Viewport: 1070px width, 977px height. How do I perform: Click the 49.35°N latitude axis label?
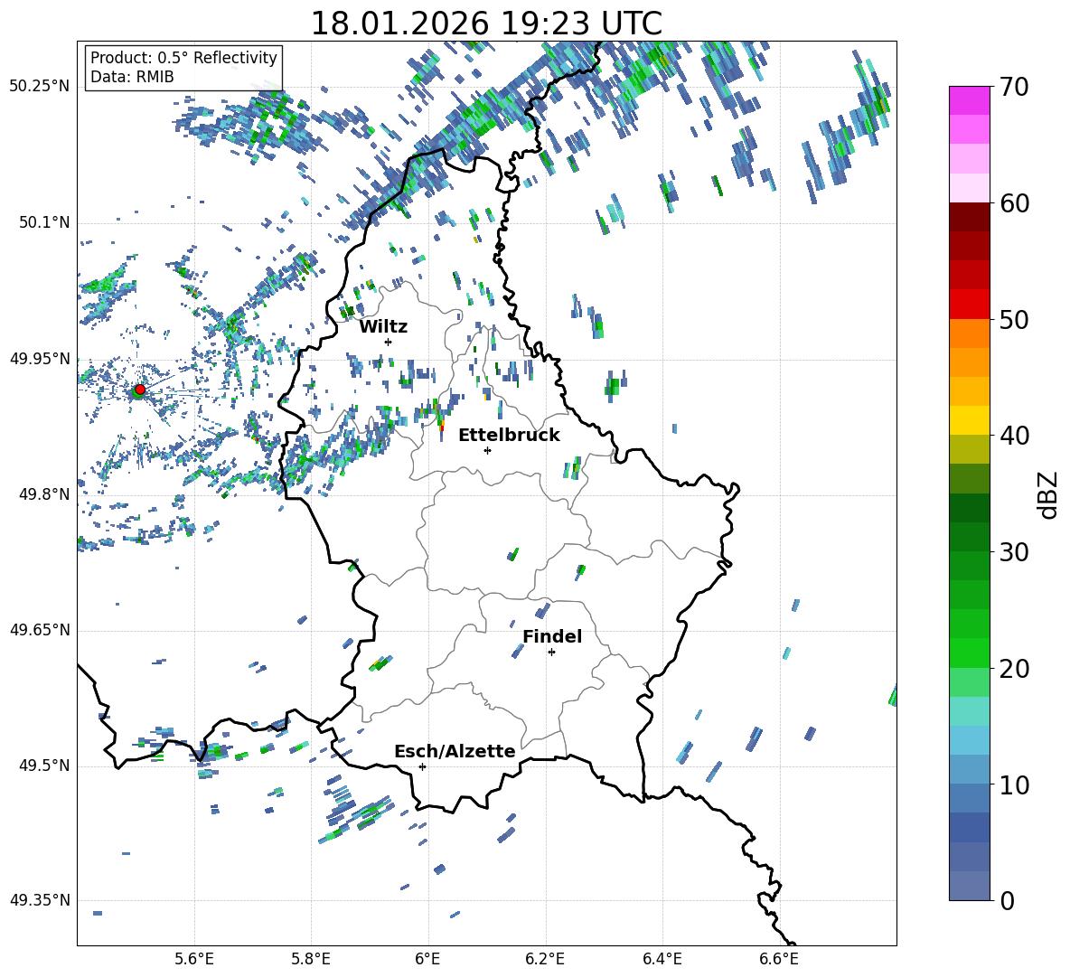tap(40, 901)
